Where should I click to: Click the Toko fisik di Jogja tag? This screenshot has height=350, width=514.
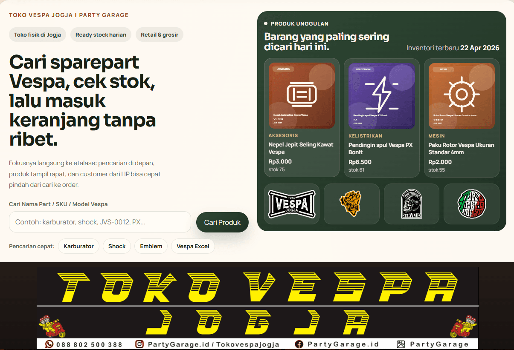[38, 34]
